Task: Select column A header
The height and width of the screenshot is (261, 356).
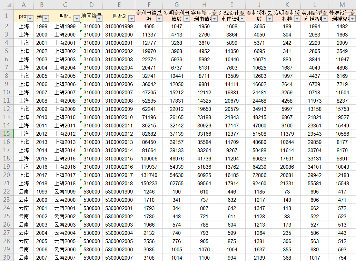Action: tap(23, 4)
